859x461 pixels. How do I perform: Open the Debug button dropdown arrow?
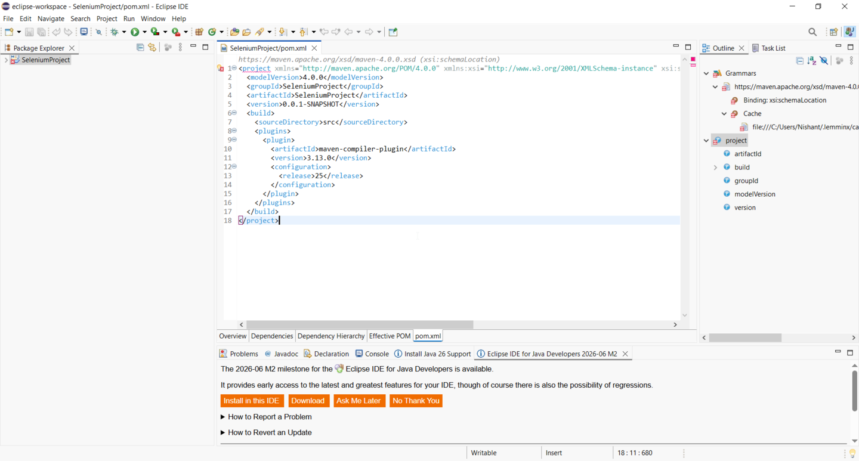pyautogui.click(x=123, y=32)
